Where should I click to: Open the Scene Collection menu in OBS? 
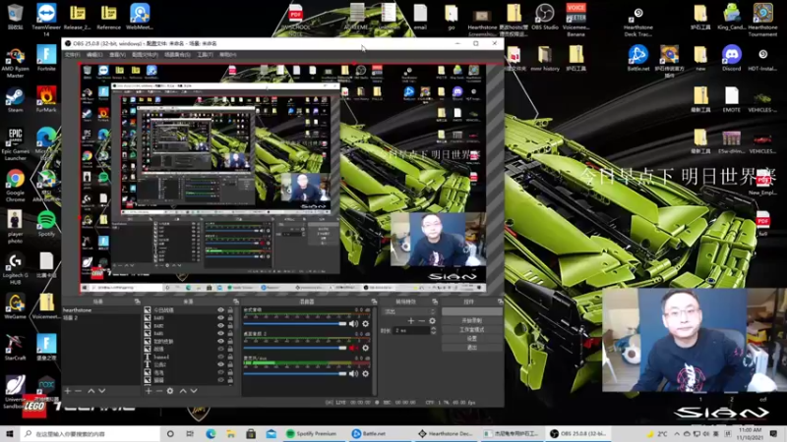(x=177, y=55)
